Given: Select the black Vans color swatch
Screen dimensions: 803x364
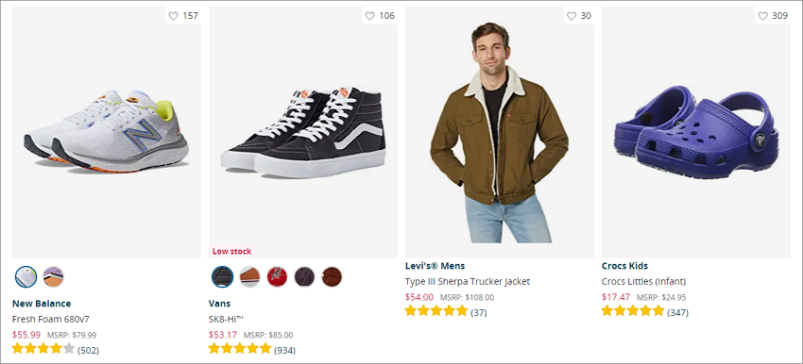Looking at the screenshot, I should 222,276.
